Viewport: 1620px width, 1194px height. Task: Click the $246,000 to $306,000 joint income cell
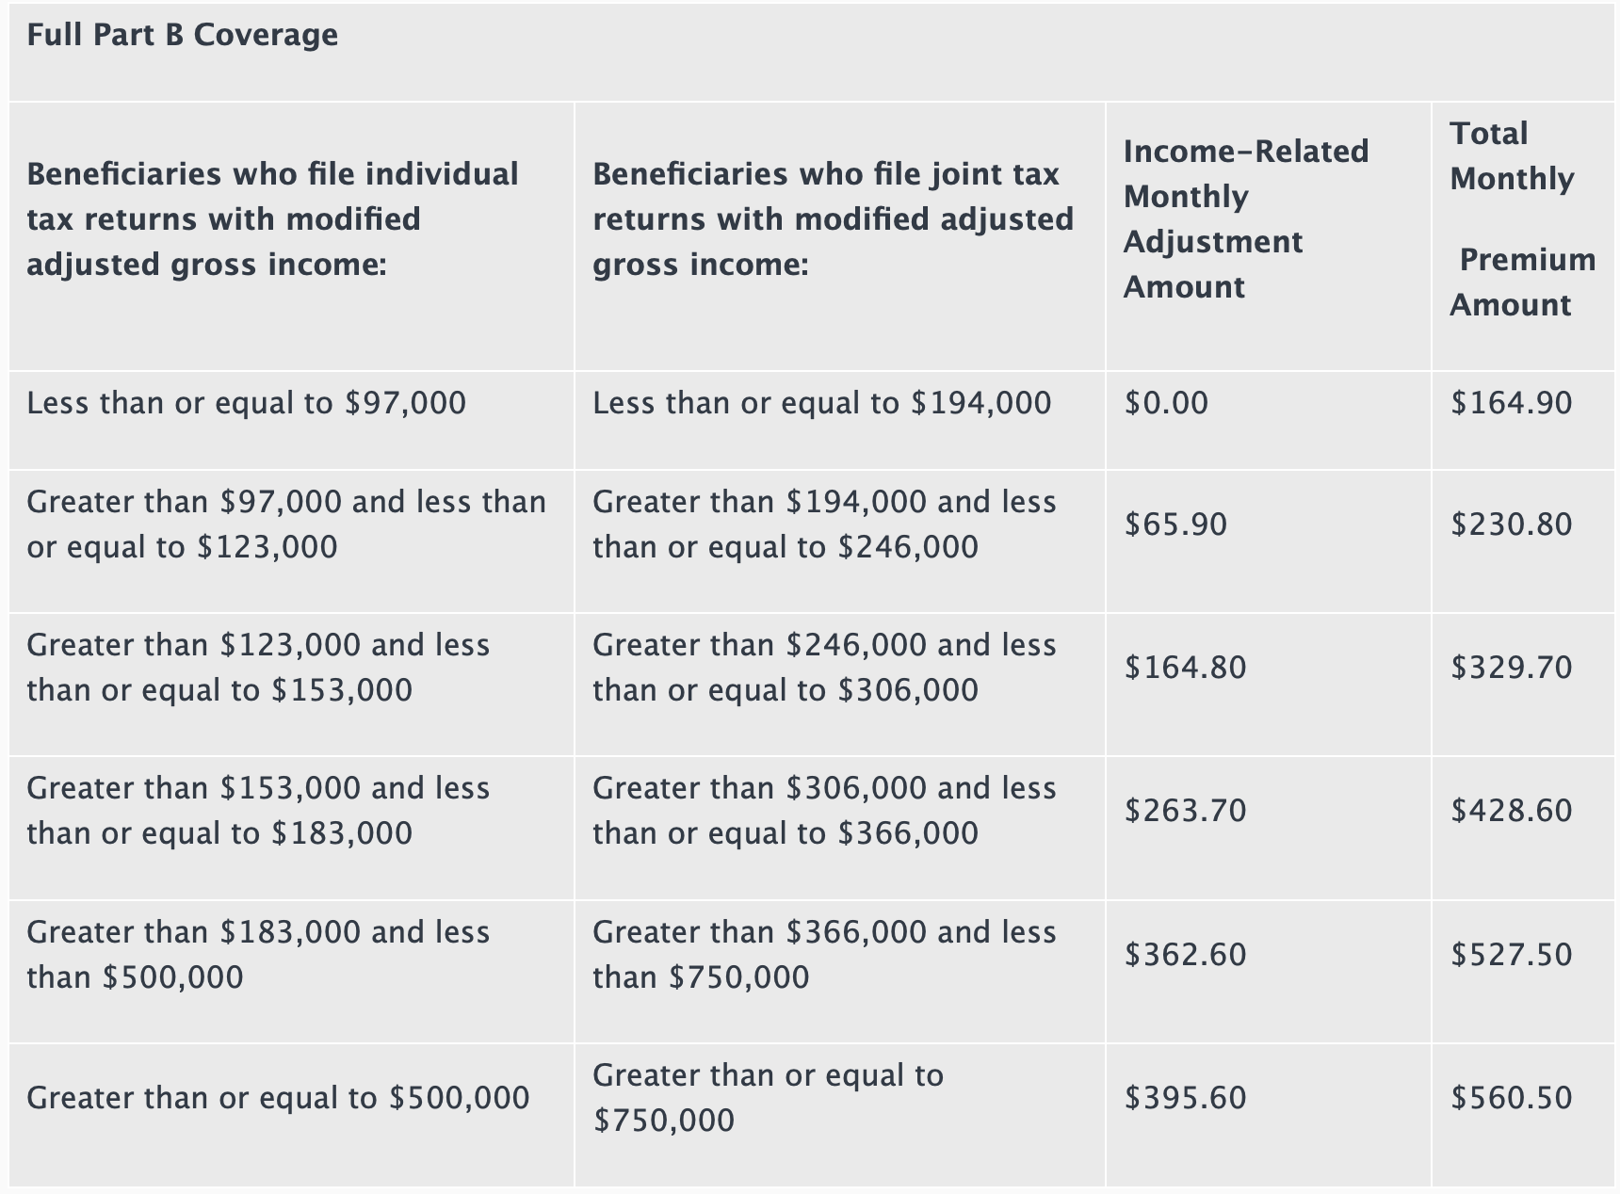point(824,668)
